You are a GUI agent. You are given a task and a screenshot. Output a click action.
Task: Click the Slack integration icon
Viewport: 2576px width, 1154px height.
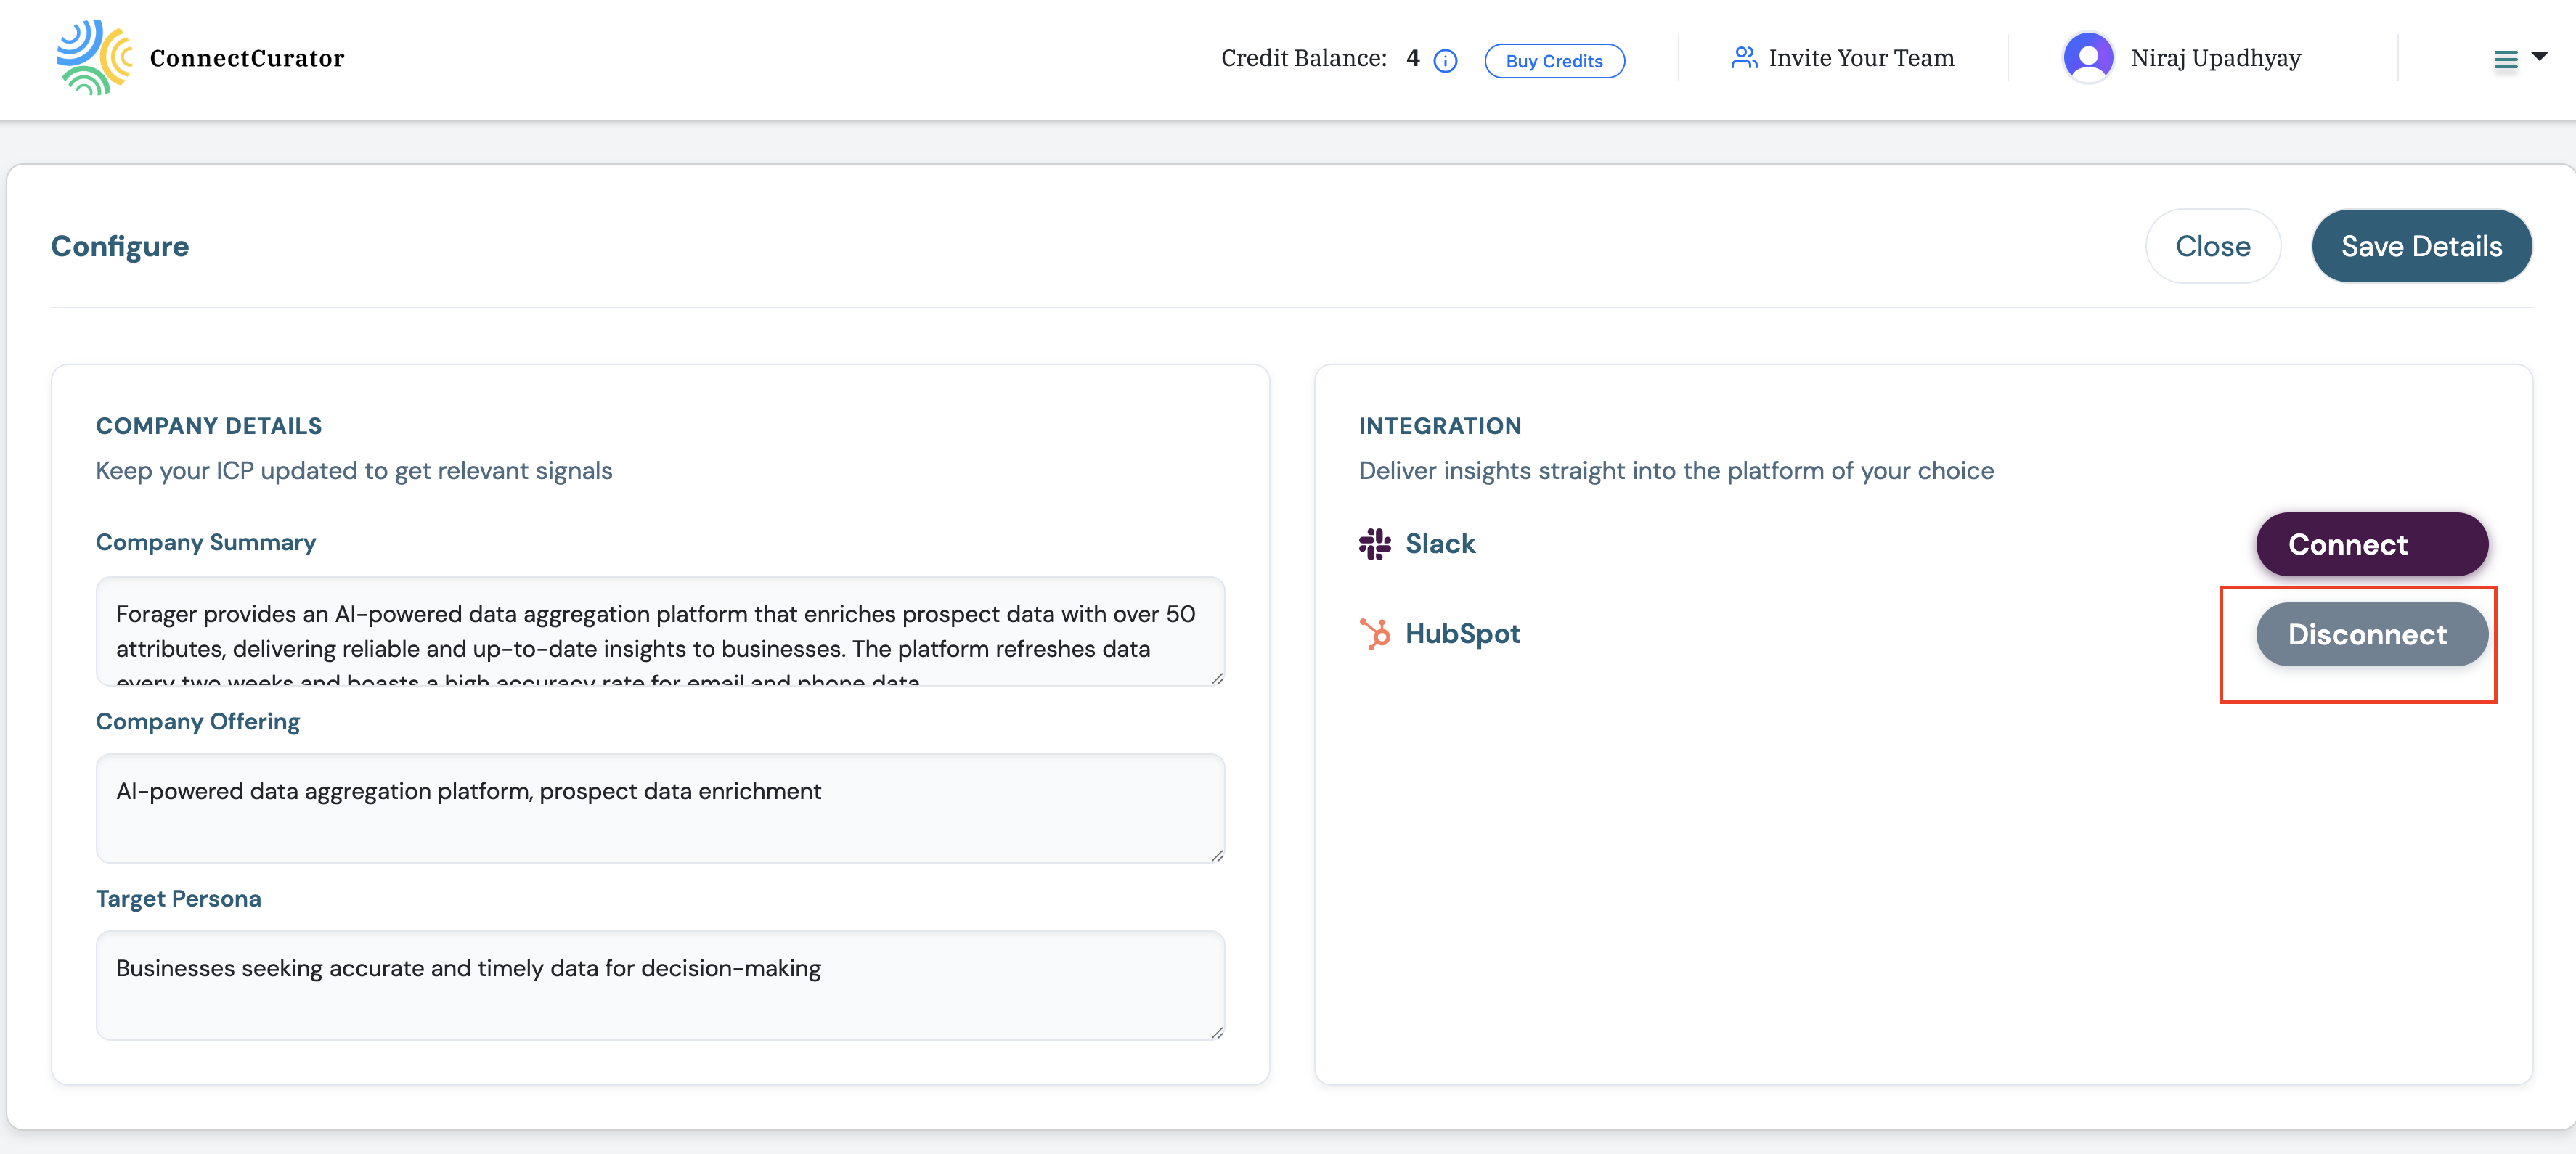(x=1375, y=544)
